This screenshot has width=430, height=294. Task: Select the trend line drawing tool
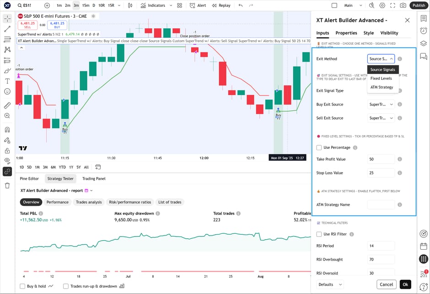[x=7, y=29]
